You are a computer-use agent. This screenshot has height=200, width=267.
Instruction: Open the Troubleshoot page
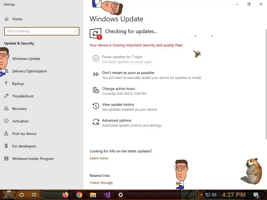(x=42, y=96)
